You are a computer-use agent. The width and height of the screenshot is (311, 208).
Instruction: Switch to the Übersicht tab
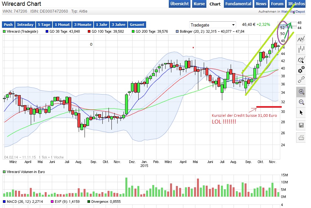179,4
